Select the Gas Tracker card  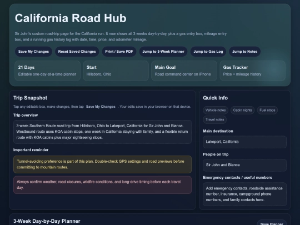(x=253, y=71)
